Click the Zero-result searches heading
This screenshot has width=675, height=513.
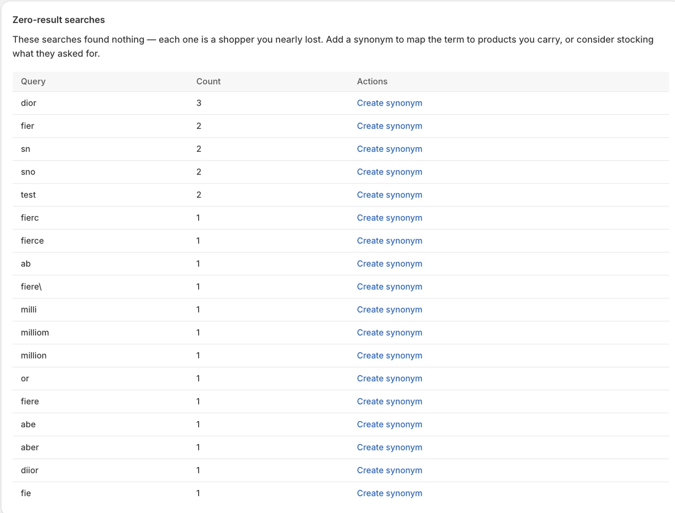pyautogui.click(x=59, y=20)
